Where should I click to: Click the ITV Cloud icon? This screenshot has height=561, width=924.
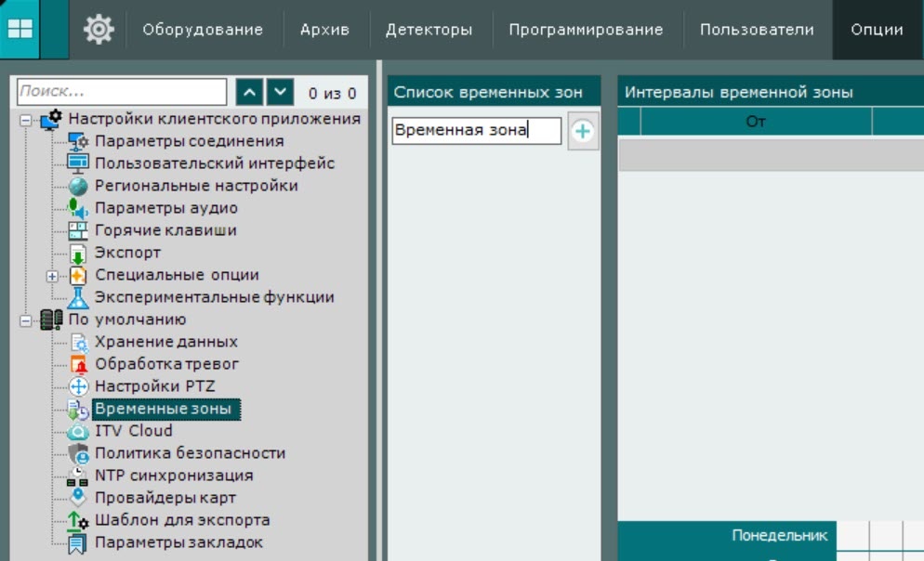tap(79, 431)
